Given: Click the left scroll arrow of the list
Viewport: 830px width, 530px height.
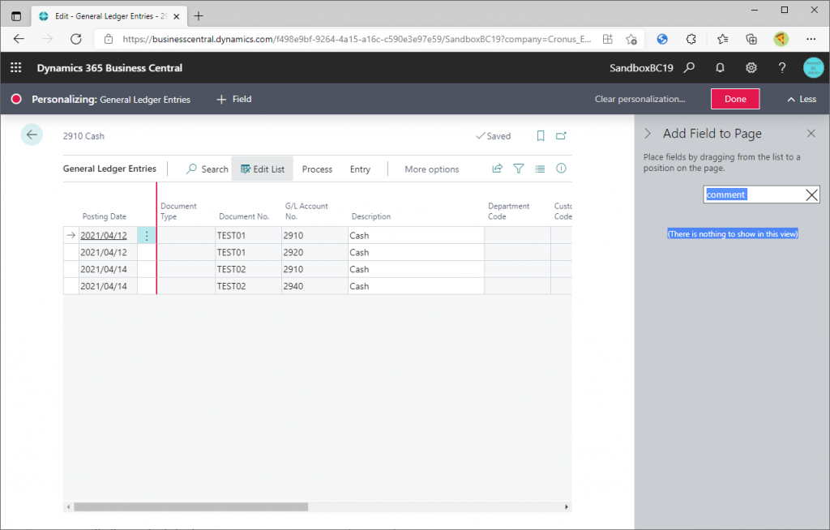Looking at the screenshot, I should click(68, 506).
